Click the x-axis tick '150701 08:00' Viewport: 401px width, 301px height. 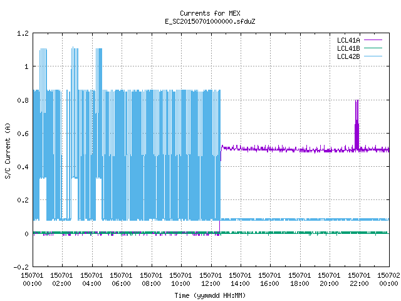point(152,280)
